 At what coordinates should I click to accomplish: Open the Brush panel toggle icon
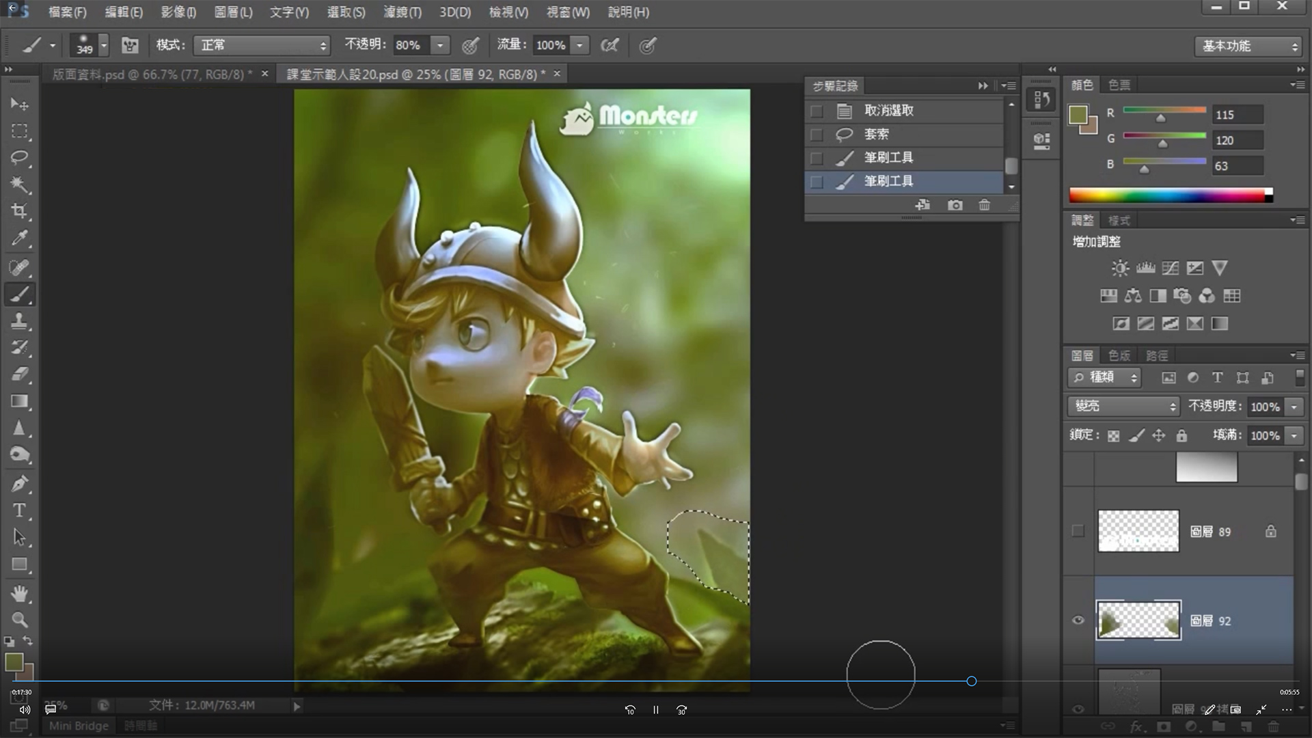coord(130,46)
